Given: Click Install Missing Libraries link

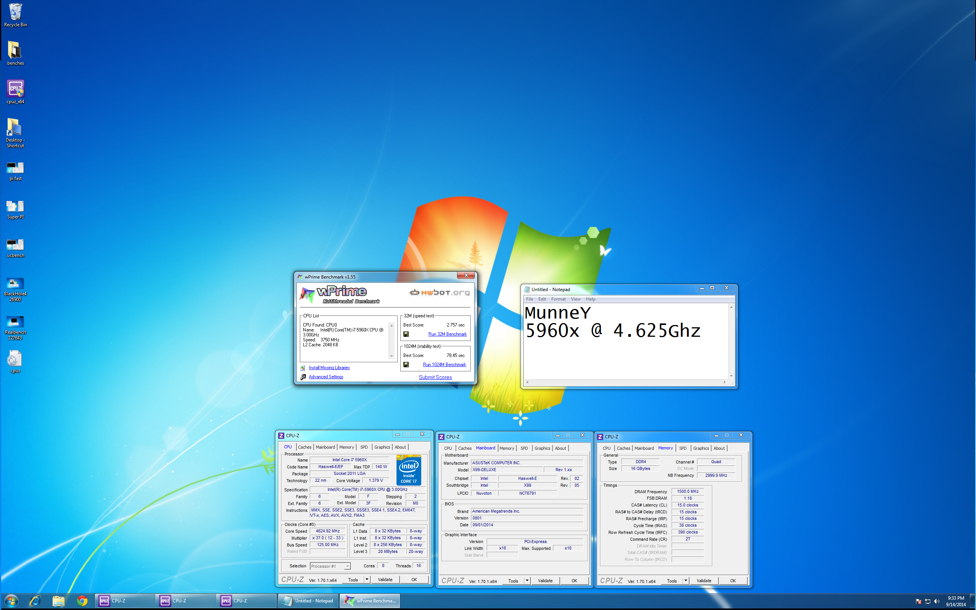Looking at the screenshot, I should [x=329, y=368].
